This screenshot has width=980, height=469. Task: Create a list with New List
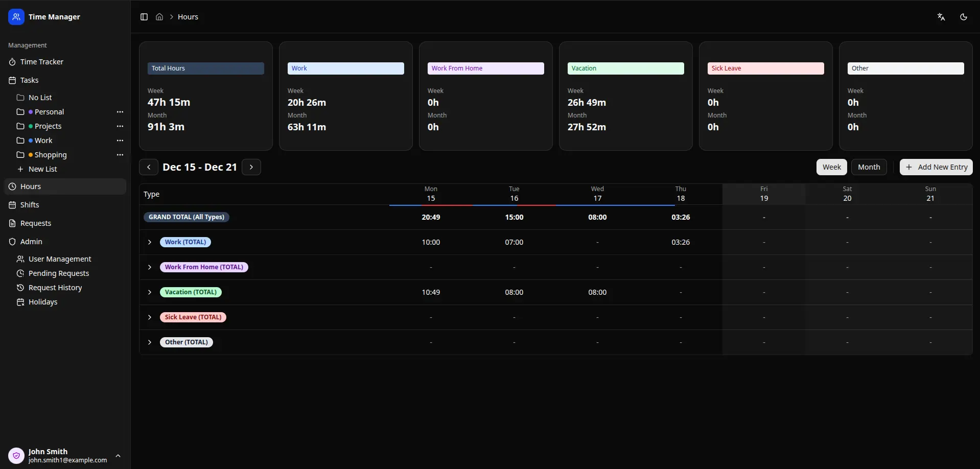coord(43,169)
